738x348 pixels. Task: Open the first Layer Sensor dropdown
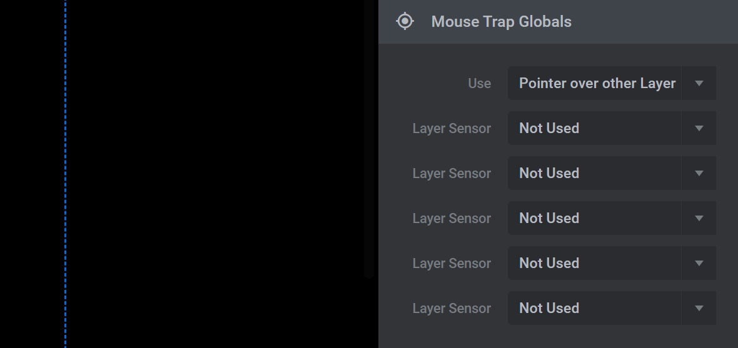coord(612,128)
